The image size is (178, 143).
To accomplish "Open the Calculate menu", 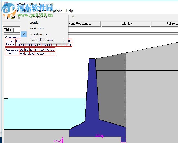I will [x=40, y=11].
